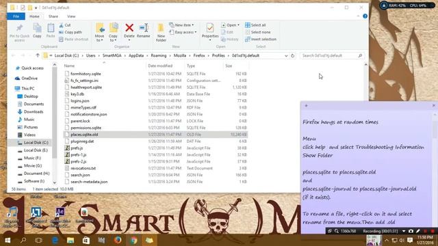Click the Windows Start button

(x=8, y=240)
